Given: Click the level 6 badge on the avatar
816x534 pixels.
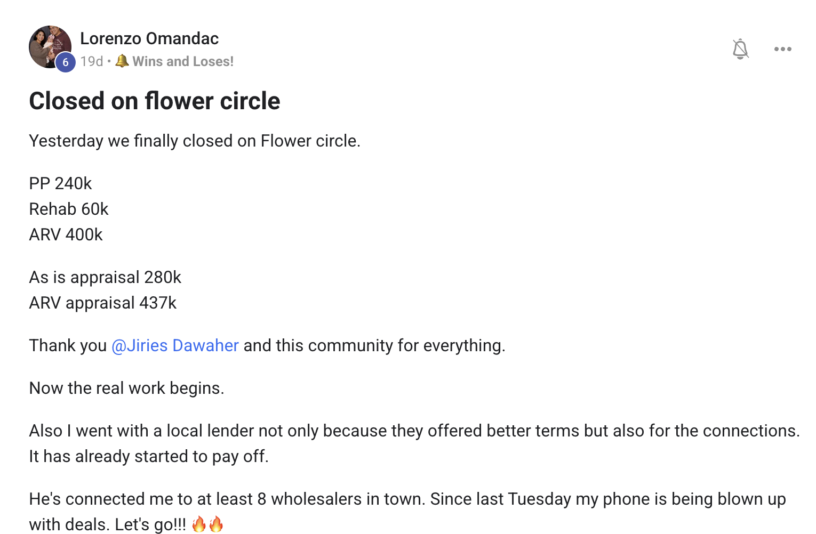Looking at the screenshot, I should [x=66, y=62].
